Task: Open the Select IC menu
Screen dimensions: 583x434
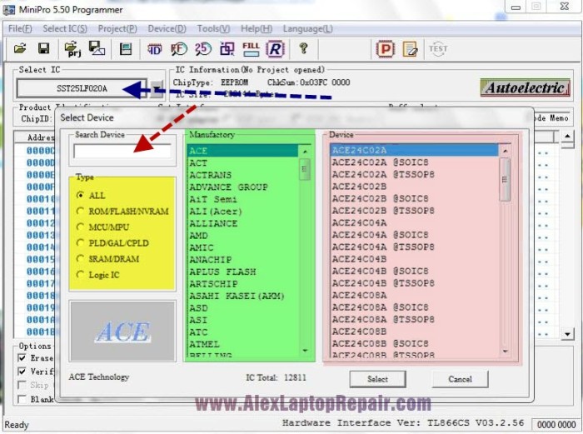Action: pos(64,28)
